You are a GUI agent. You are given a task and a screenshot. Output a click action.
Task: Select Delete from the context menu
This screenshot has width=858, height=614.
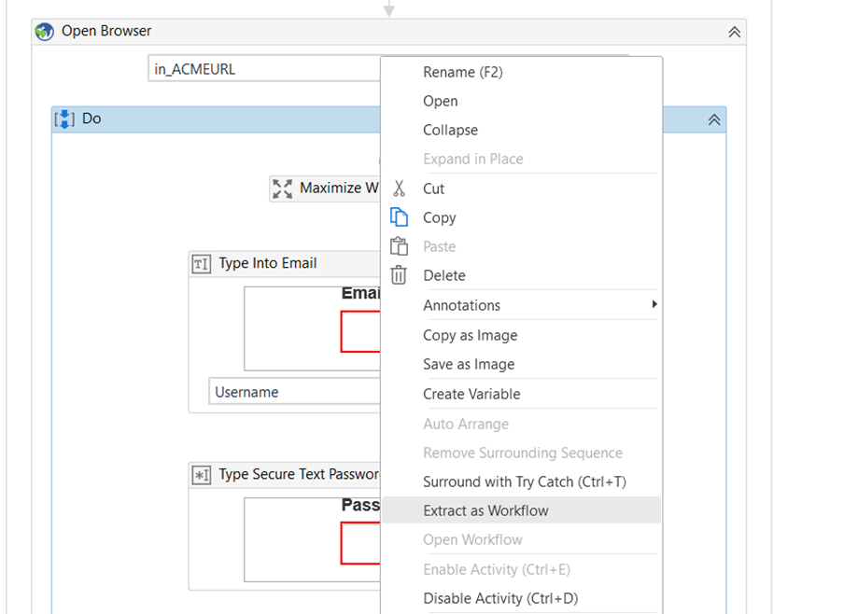522,275
